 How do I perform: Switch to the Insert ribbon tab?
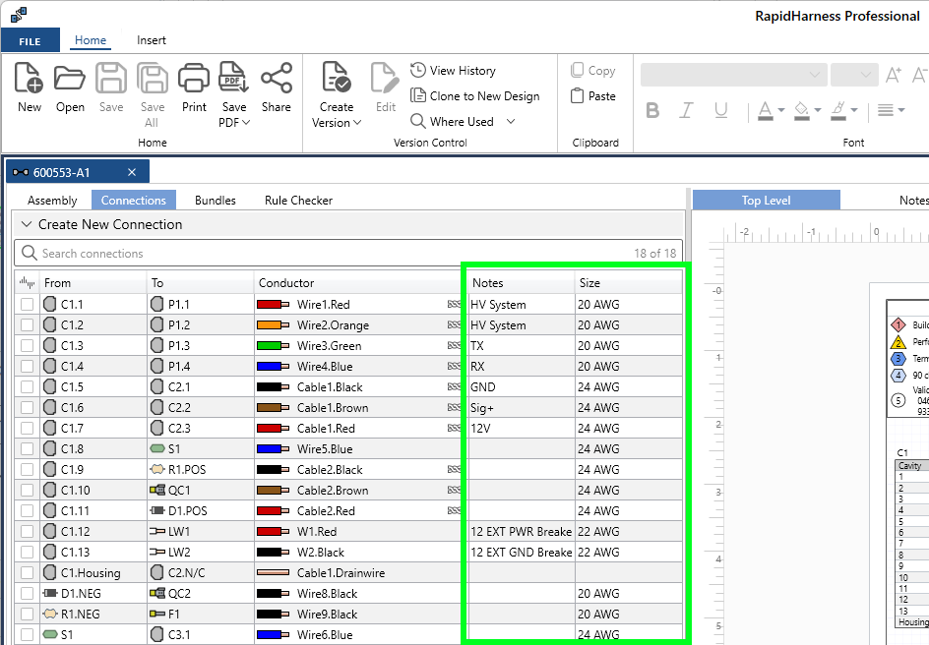tap(152, 40)
